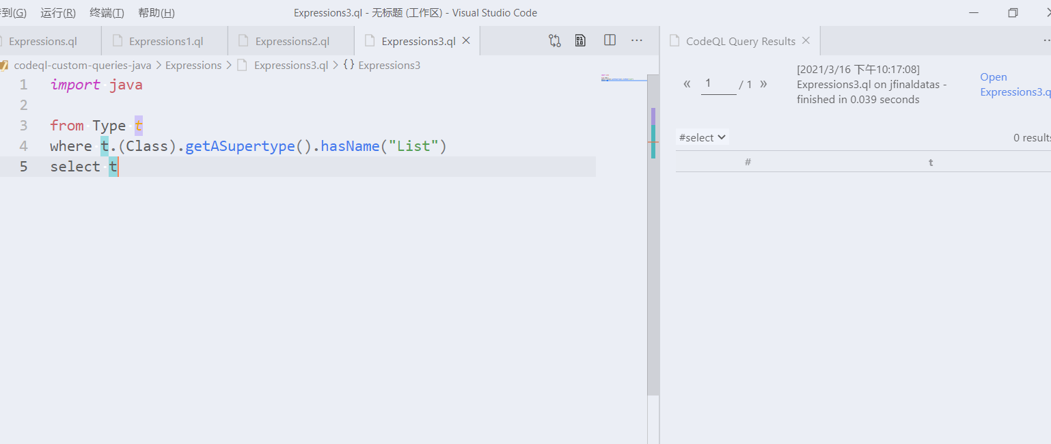Close the CodeQL Query Results tab
1051x444 pixels.
(x=806, y=40)
